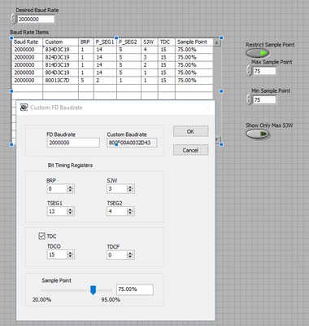Click the OK button

[x=191, y=131]
